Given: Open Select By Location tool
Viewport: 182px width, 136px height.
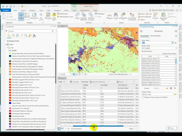Looking at the screenshot, I should coord(91,16).
